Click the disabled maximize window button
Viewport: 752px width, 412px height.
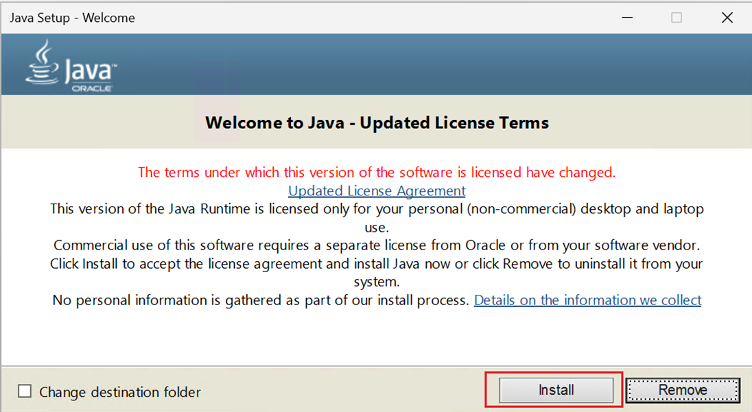(677, 18)
